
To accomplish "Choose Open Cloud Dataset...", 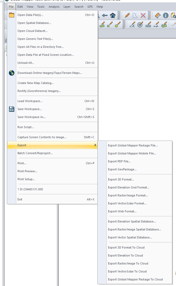I will click(52, 31).
